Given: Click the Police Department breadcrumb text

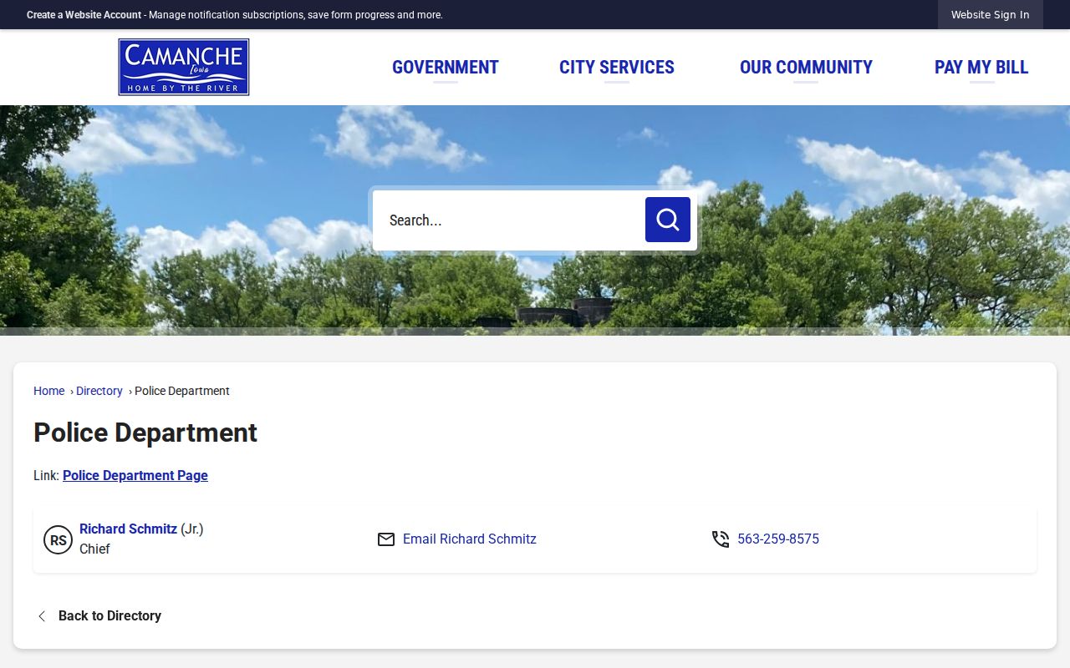Looking at the screenshot, I should (182, 391).
